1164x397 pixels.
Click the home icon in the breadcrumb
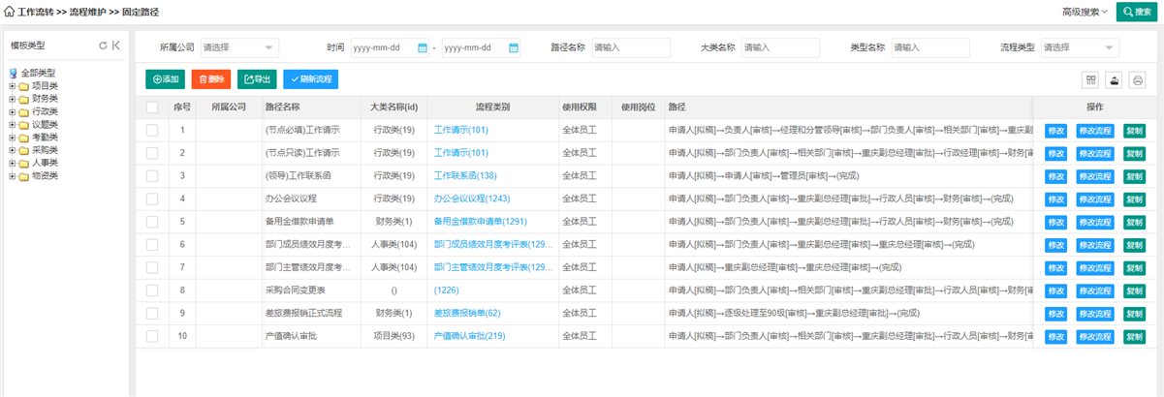click(10, 12)
